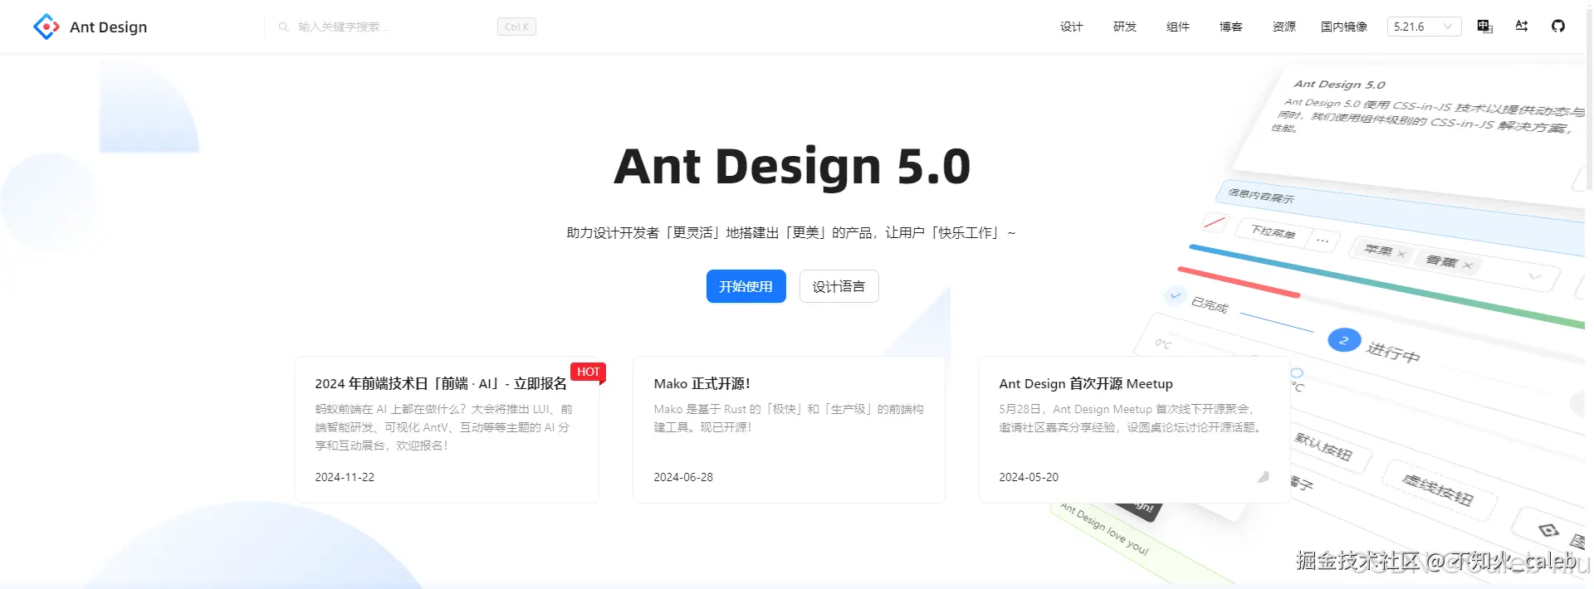This screenshot has width=1594, height=589.
Task: Click the 开始使用 primary button
Action: point(746,286)
